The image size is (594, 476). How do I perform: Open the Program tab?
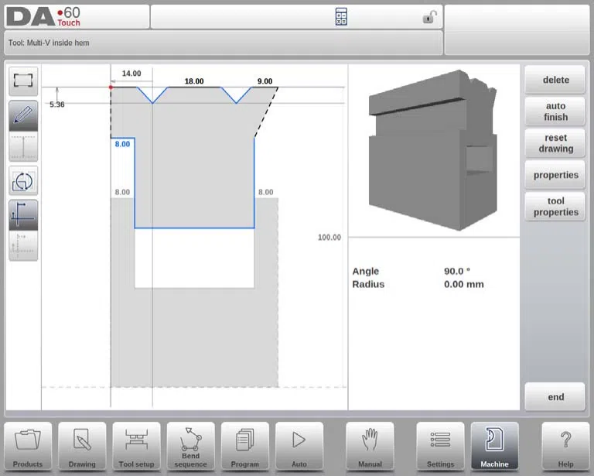tap(244, 446)
